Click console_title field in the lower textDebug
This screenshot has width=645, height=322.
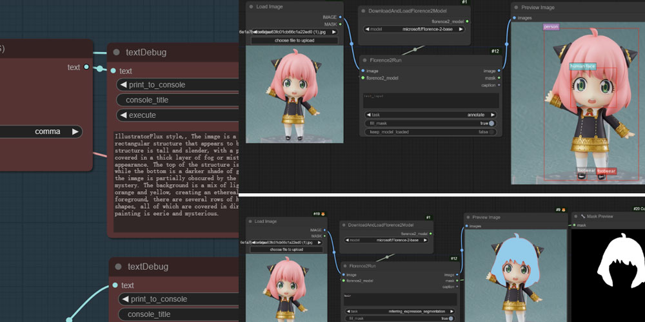[179, 314]
